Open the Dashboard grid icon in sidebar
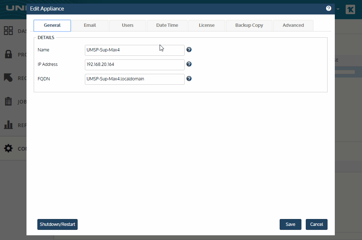Screen dimensions: 362x240 point(8,31)
